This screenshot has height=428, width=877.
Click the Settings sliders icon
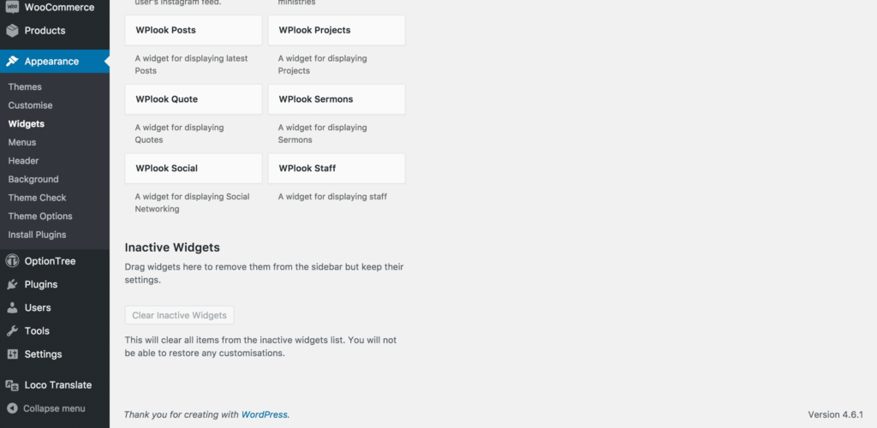pyautogui.click(x=12, y=354)
